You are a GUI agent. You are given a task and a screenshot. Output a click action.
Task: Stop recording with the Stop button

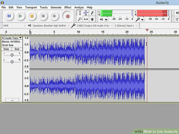(32, 16)
